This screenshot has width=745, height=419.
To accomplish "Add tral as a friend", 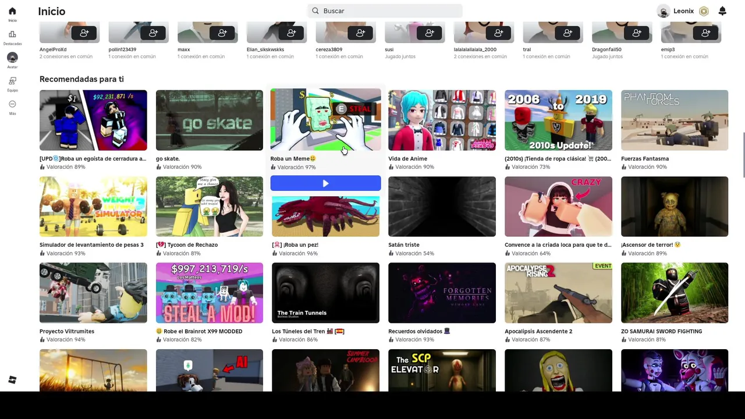I will [x=567, y=33].
